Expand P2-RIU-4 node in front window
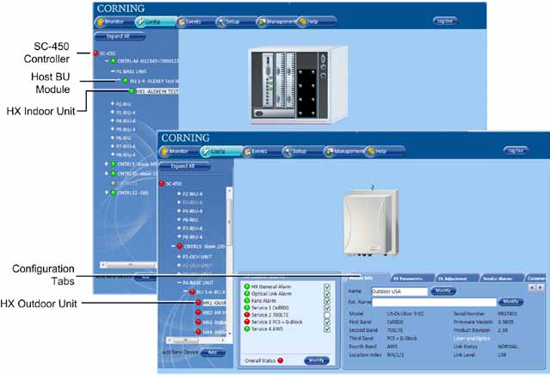 click(179, 194)
